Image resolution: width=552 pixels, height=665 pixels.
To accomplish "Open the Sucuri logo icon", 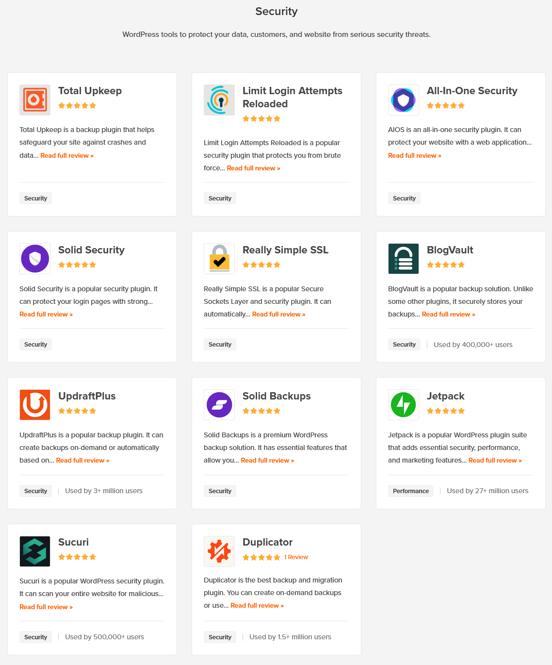I will click(x=35, y=551).
